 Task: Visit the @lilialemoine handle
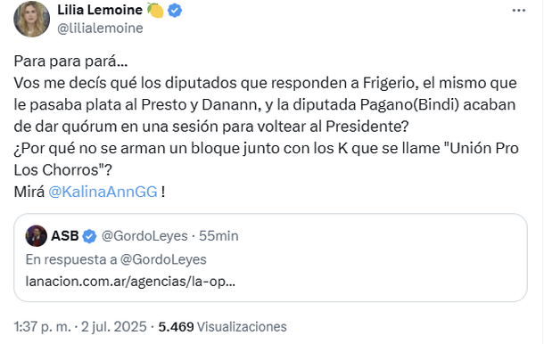pos(100,29)
